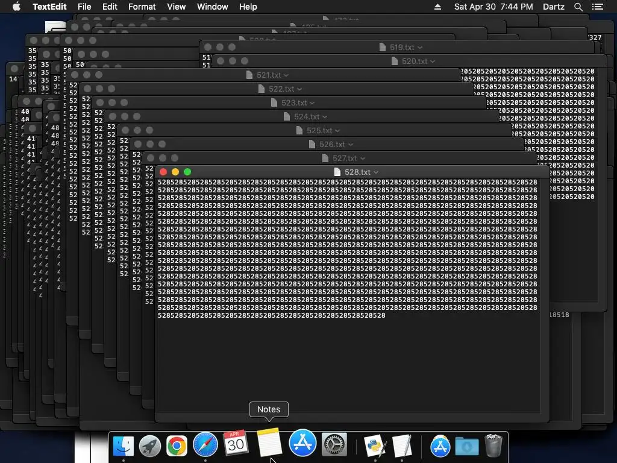Screen dimensions: 617x463
Task: Click the document icon of 521.txt title
Action: pyautogui.click(x=249, y=75)
